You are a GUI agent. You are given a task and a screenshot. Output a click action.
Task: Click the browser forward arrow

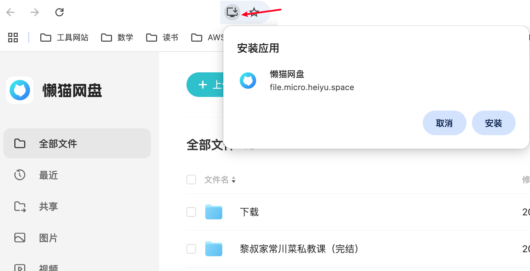pos(34,12)
